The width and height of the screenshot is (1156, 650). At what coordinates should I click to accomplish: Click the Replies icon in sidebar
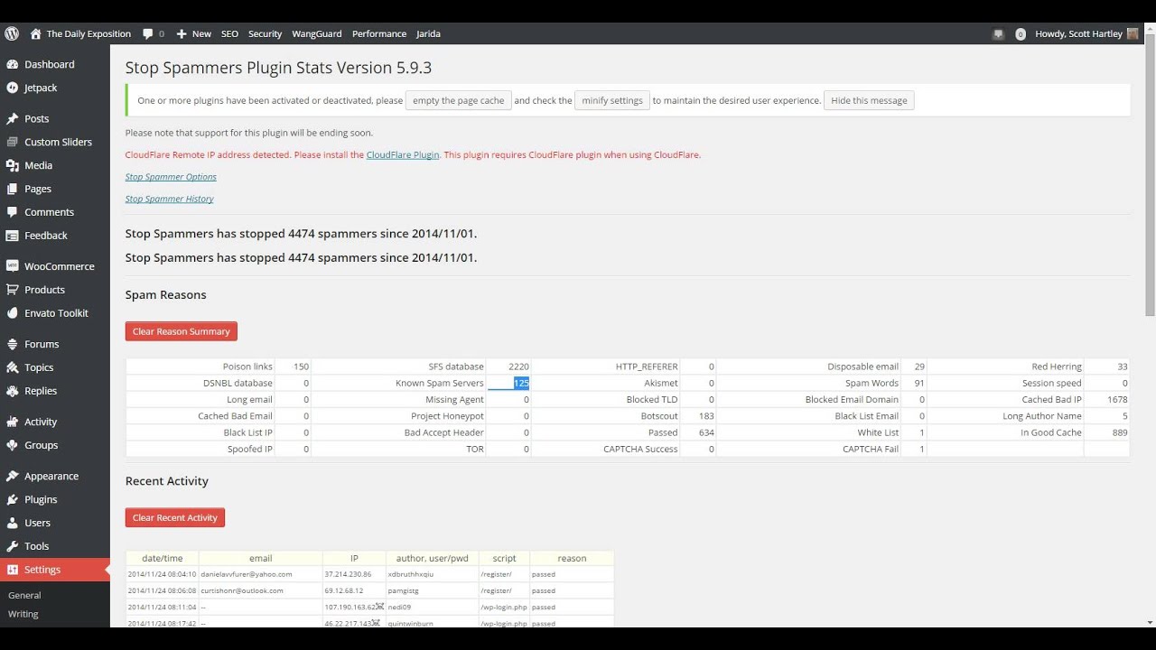12,391
